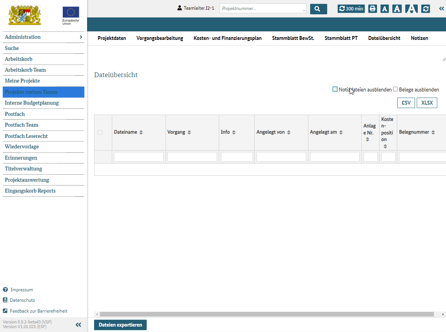Reset the 300 min session timer
This screenshot has height=332, width=446.
(x=351, y=9)
